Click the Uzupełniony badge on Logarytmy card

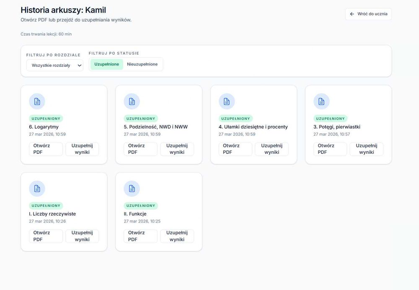coord(46,119)
